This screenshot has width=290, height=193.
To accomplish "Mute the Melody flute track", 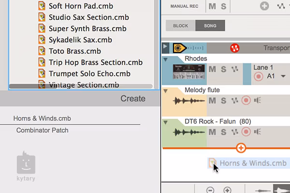I will click(x=212, y=101).
